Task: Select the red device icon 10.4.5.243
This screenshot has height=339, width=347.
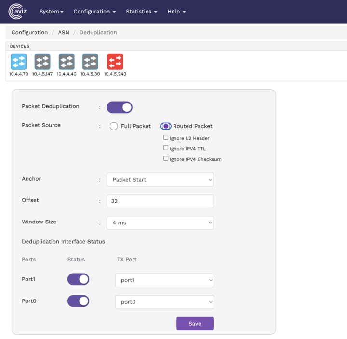Action: [115, 62]
